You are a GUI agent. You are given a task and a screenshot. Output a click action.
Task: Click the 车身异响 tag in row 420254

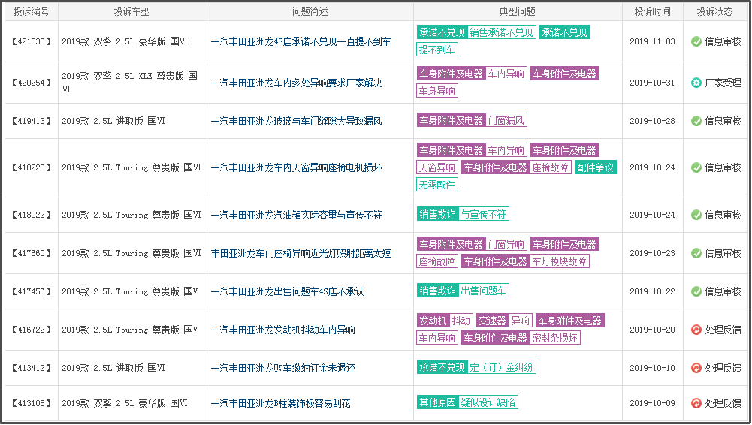[437, 91]
